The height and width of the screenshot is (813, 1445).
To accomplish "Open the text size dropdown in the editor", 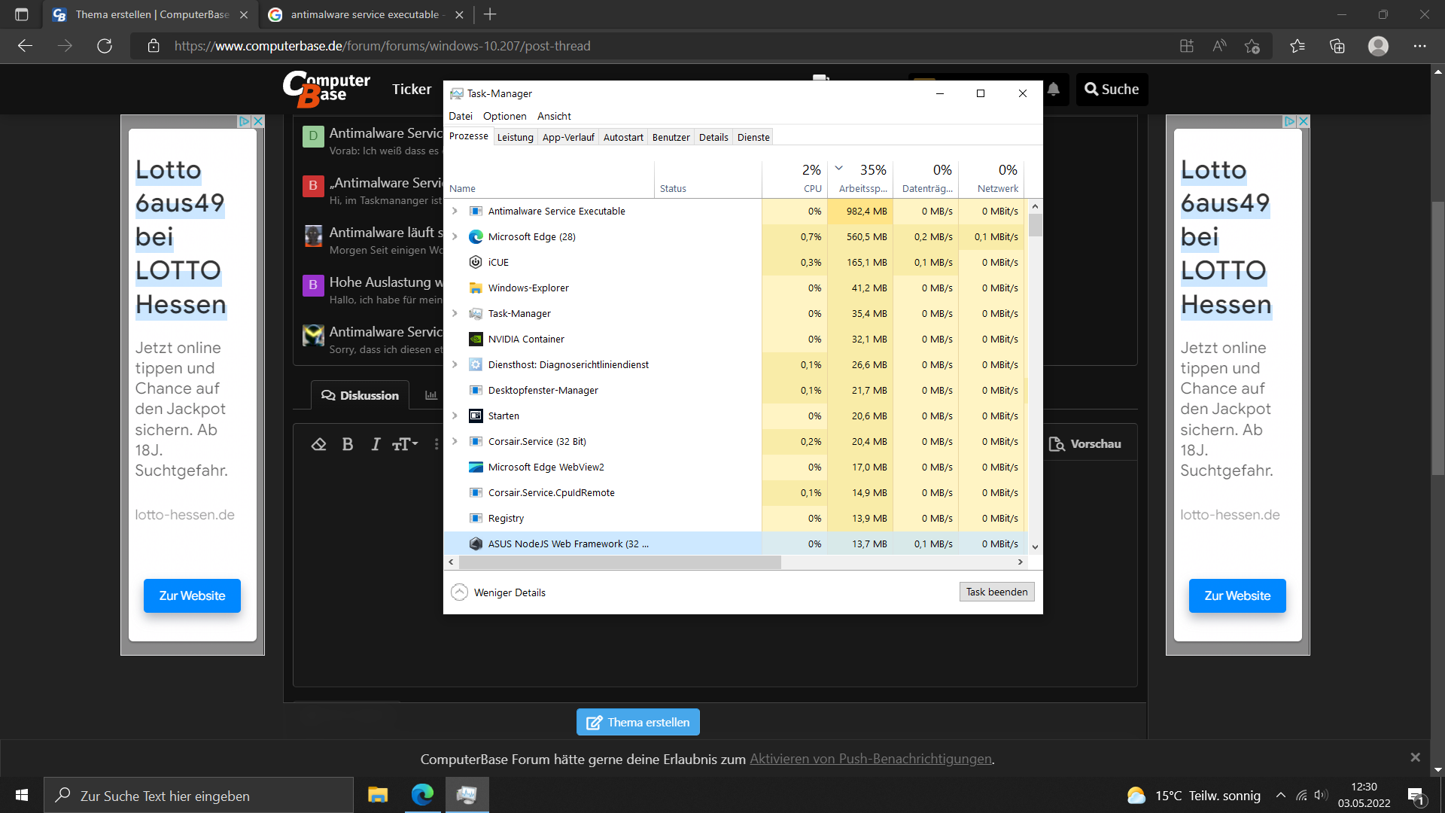I will [405, 444].
